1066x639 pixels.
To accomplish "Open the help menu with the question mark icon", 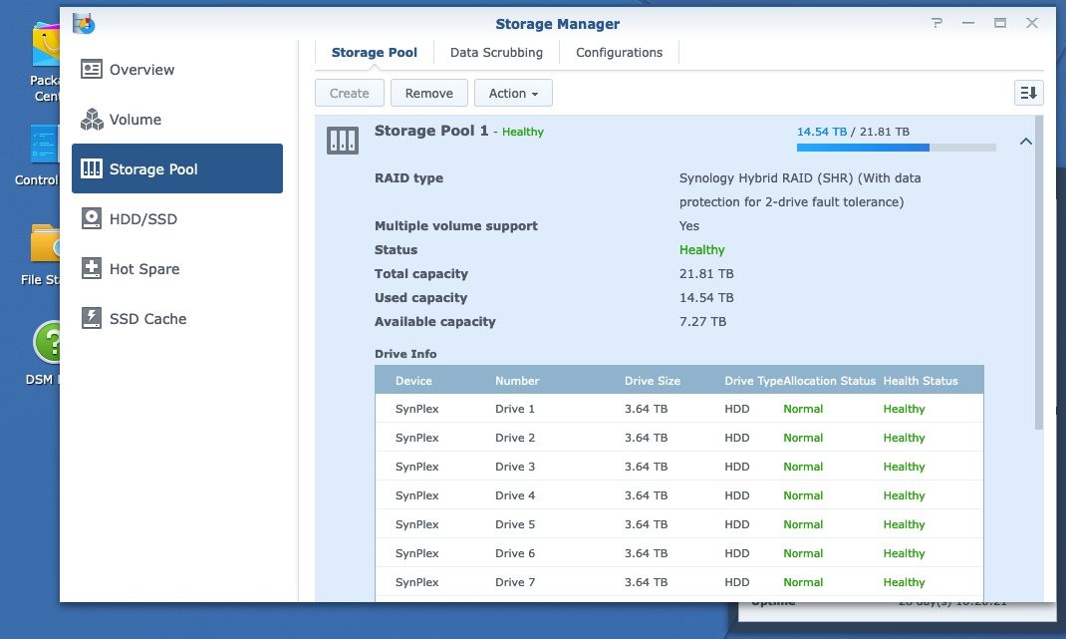I will pyautogui.click(x=936, y=22).
